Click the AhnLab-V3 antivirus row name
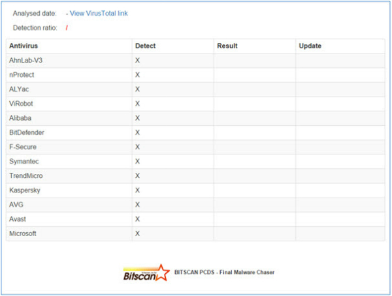392x296 pixels. pos(25,61)
